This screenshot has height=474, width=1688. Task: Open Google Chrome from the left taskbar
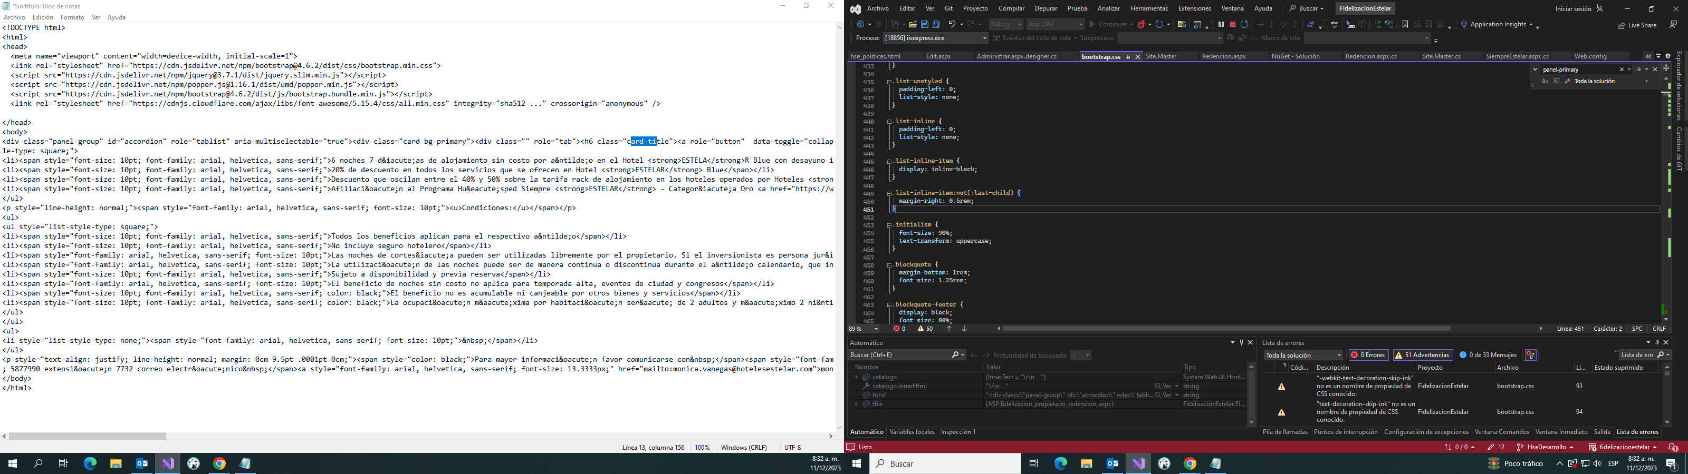(x=219, y=463)
